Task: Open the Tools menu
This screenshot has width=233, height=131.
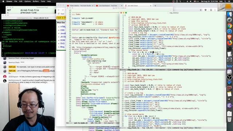Action: click(x=43, y=1)
